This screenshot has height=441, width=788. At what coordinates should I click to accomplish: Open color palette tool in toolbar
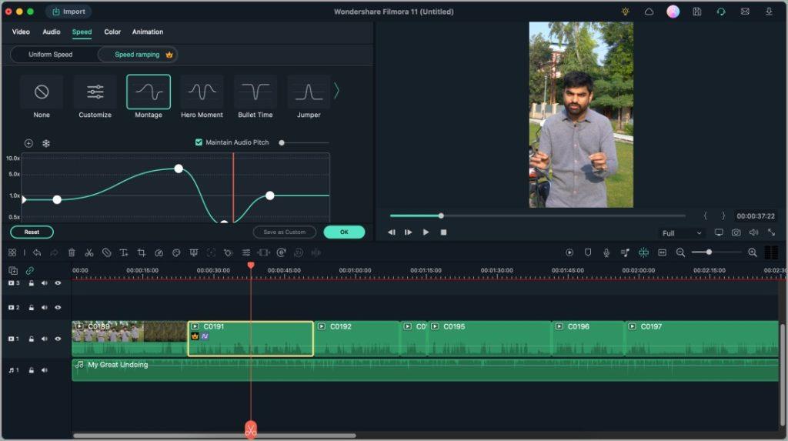(176, 252)
